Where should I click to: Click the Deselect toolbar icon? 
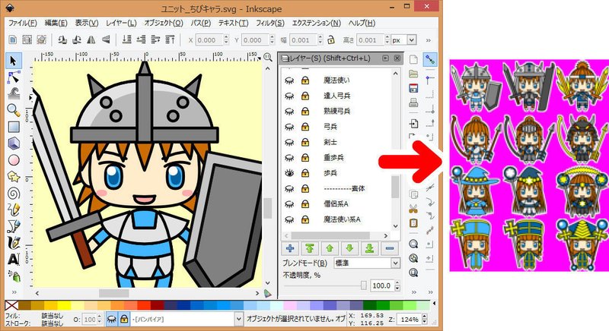click(x=41, y=39)
